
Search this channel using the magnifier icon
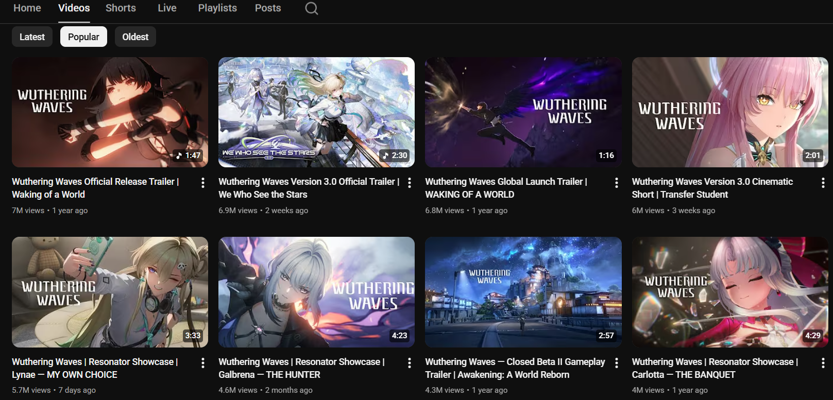(x=312, y=8)
